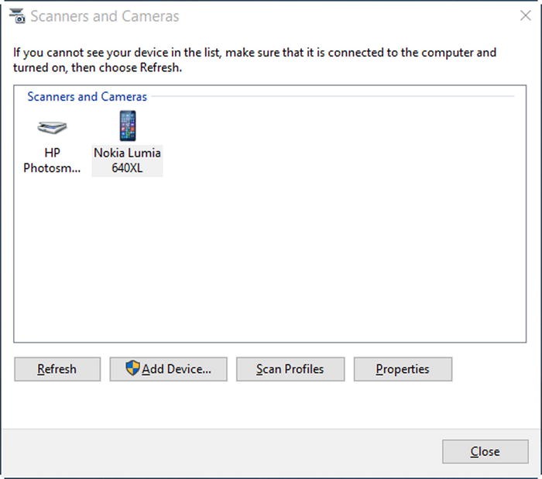Collapse the Scanners and Cameras group header

pyautogui.click(x=87, y=97)
